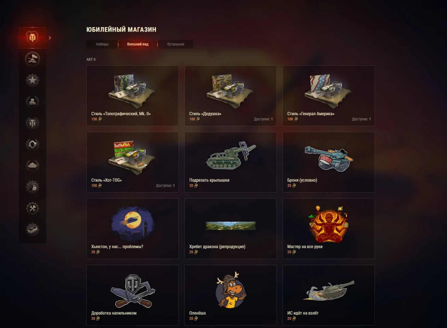Open the Мастер на все руки decal
The width and height of the screenshot is (447, 328).
click(329, 229)
